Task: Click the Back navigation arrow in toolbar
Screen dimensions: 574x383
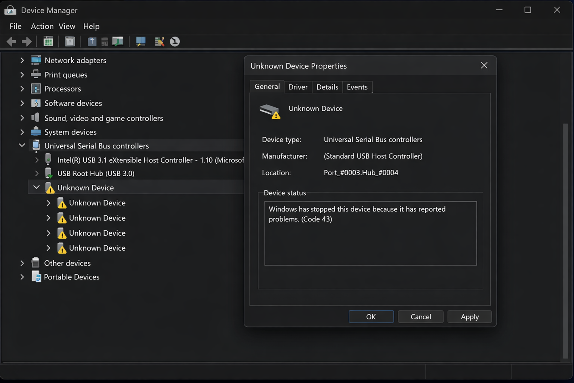Action: click(x=11, y=42)
